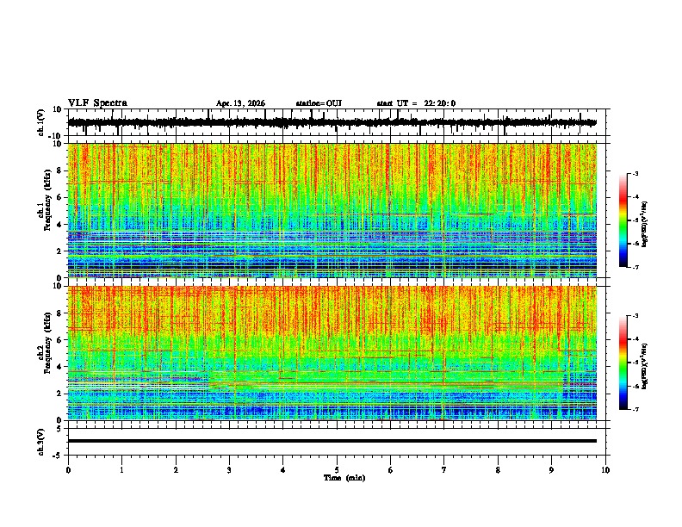Click the log(PSD) label beside ch.1 color bar
The width and height of the screenshot is (682, 527).
[645, 224]
